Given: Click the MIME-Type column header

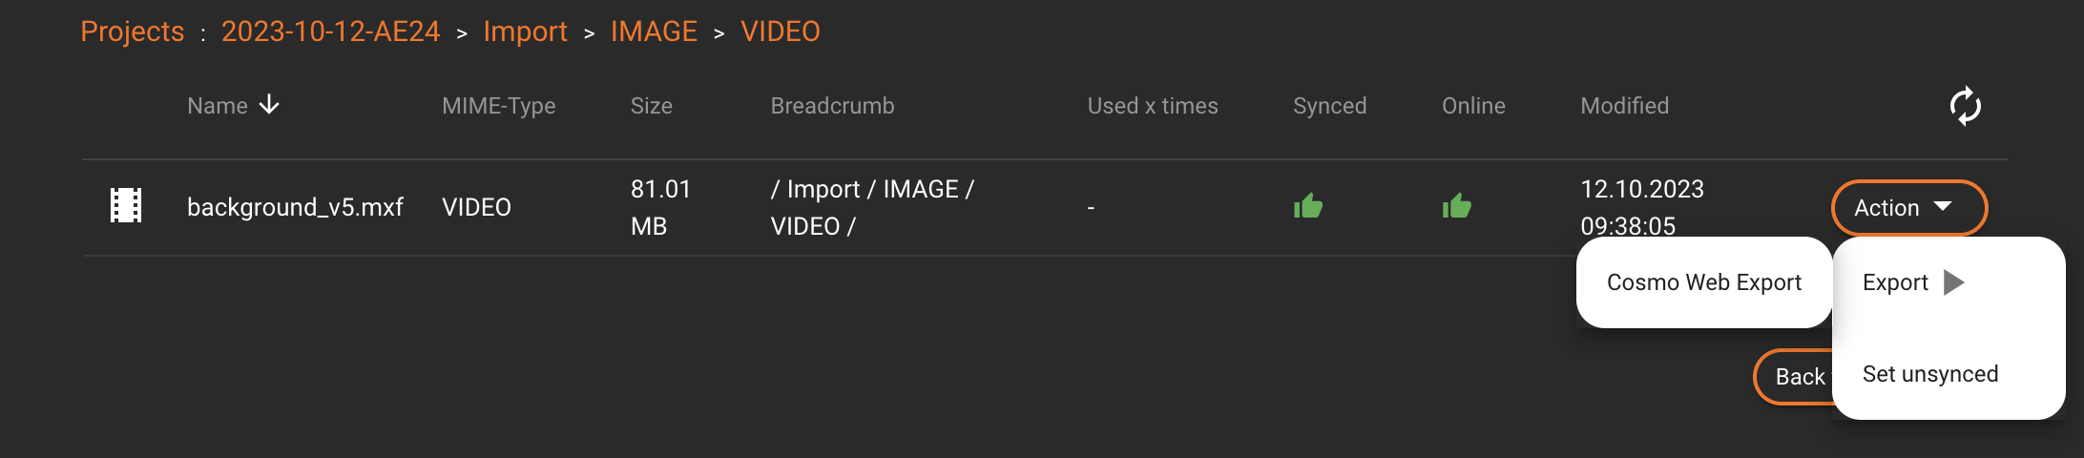Looking at the screenshot, I should (x=498, y=106).
